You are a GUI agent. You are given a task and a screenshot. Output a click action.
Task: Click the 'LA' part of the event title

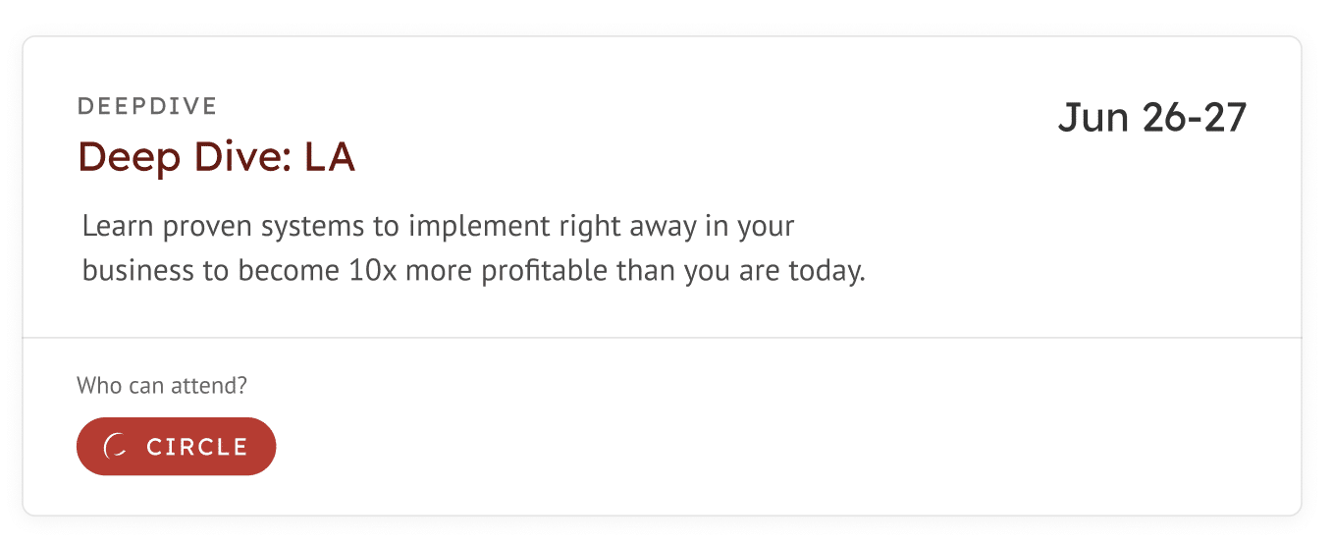point(330,157)
